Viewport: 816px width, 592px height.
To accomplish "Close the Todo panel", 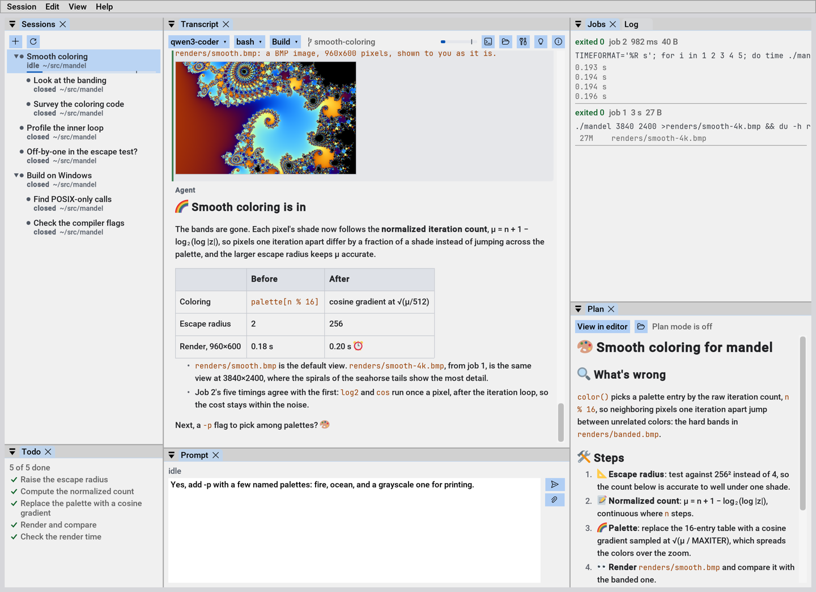I will tap(48, 452).
